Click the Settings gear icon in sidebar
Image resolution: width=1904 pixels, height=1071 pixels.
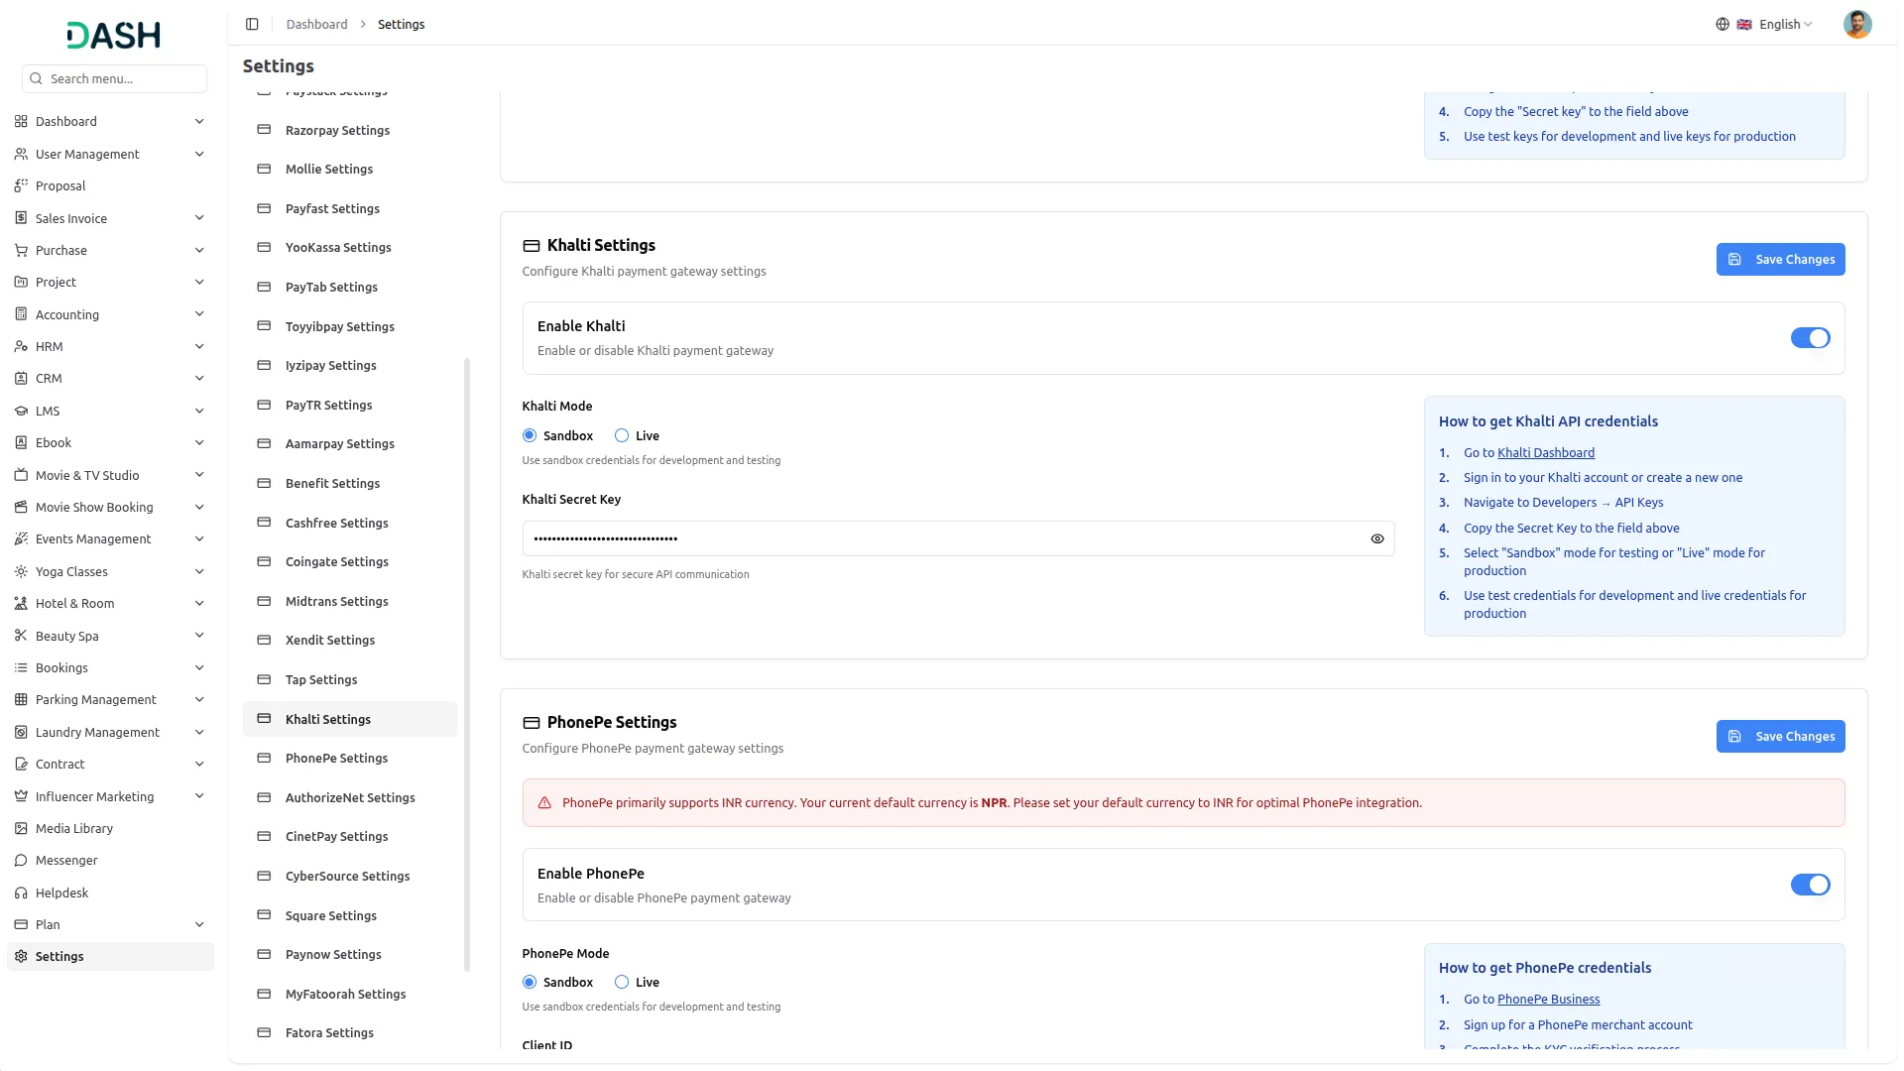pos(21,956)
